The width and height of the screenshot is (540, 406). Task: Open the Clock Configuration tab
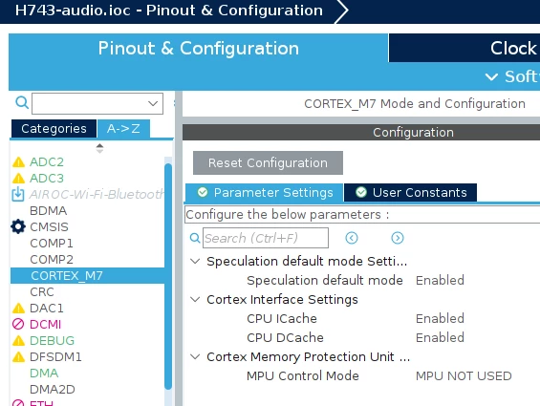point(464,48)
